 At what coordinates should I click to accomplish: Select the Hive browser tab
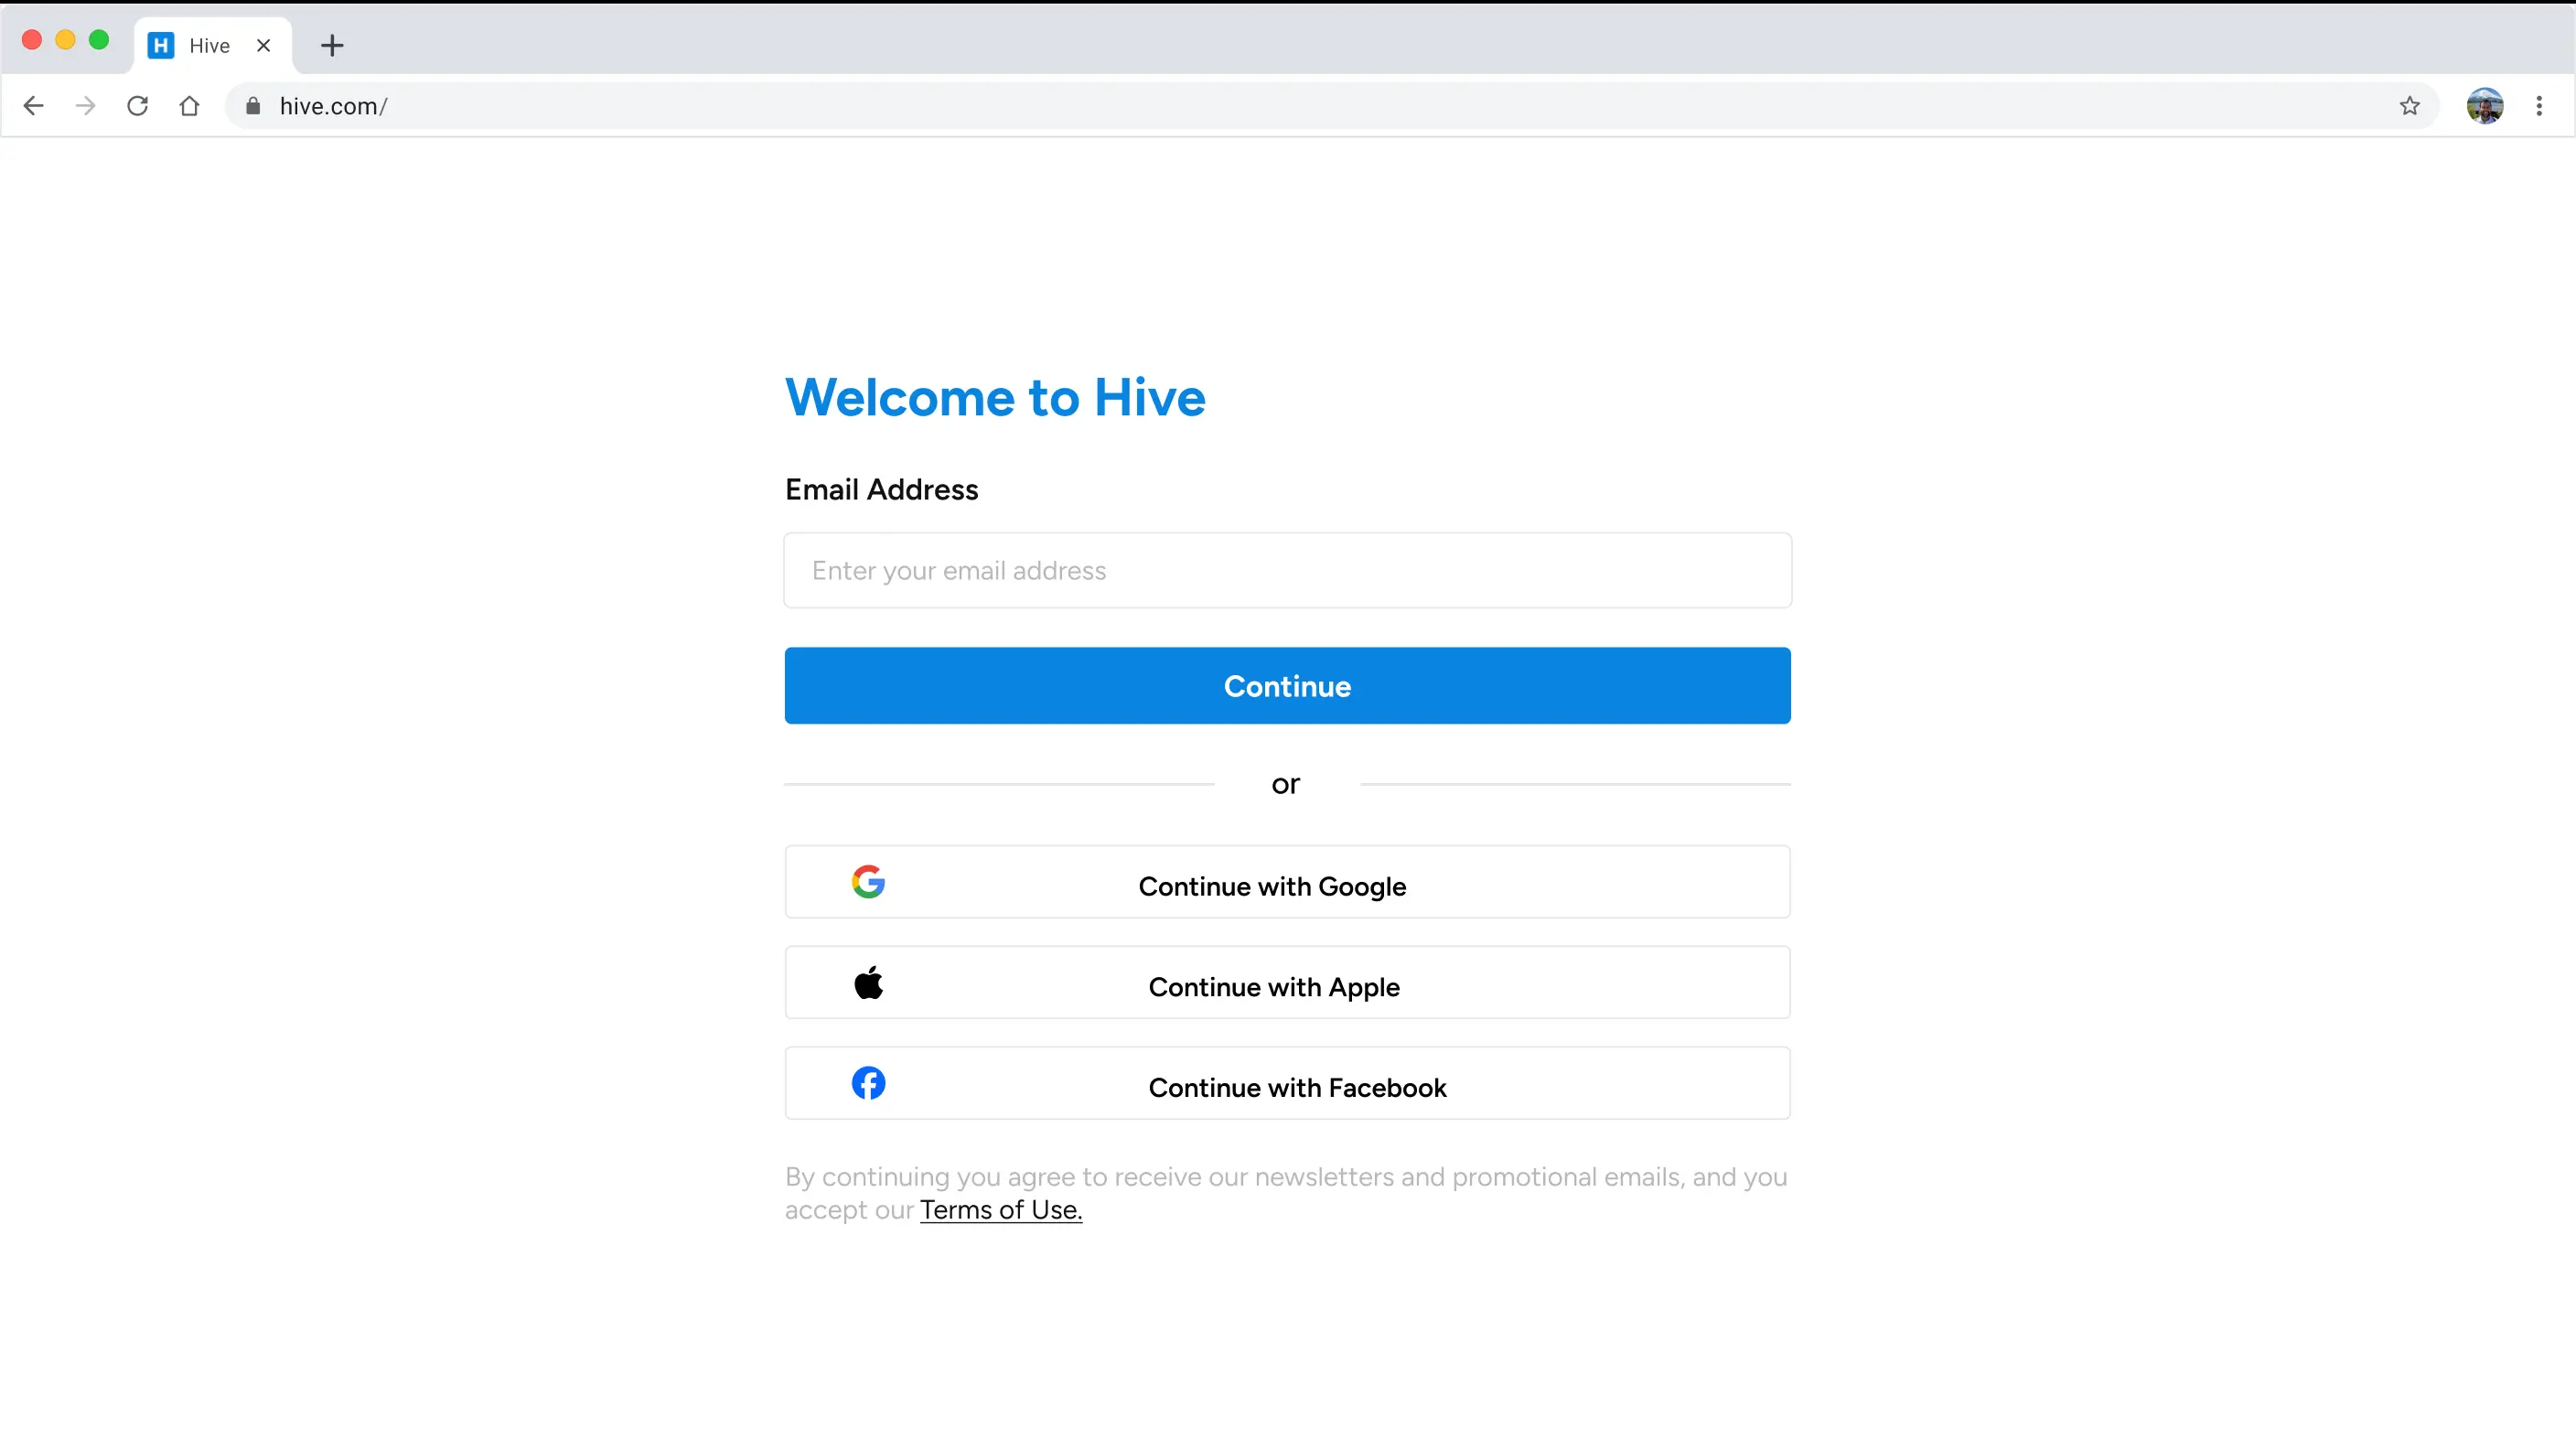point(213,46)
